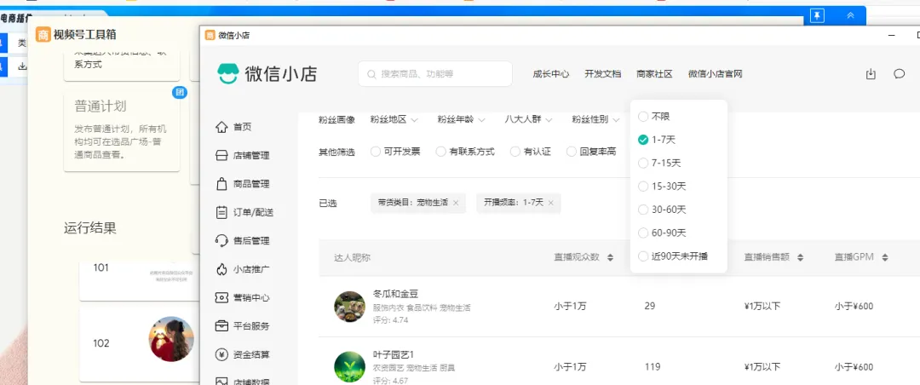This screenshot has height=385, width=920.
Task: Click the 视频号工具箱 orange app icon
Action: pyautogui.click(x=43, y=35)
